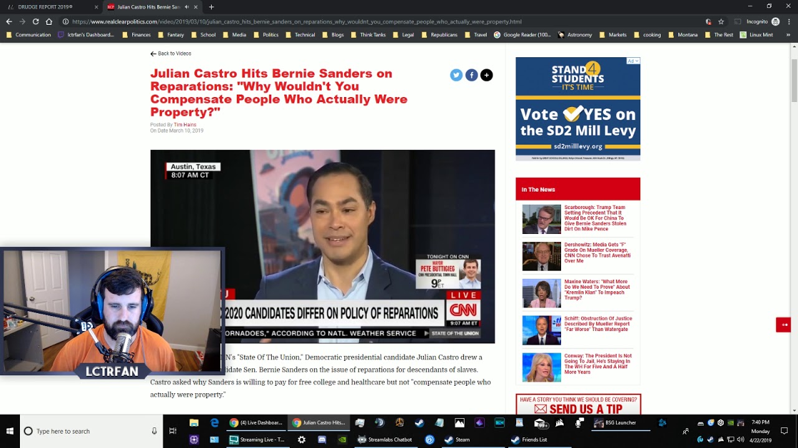Open Streamlabs Chatbot from taskbar

pyautogui.click(x=385, y=439)
